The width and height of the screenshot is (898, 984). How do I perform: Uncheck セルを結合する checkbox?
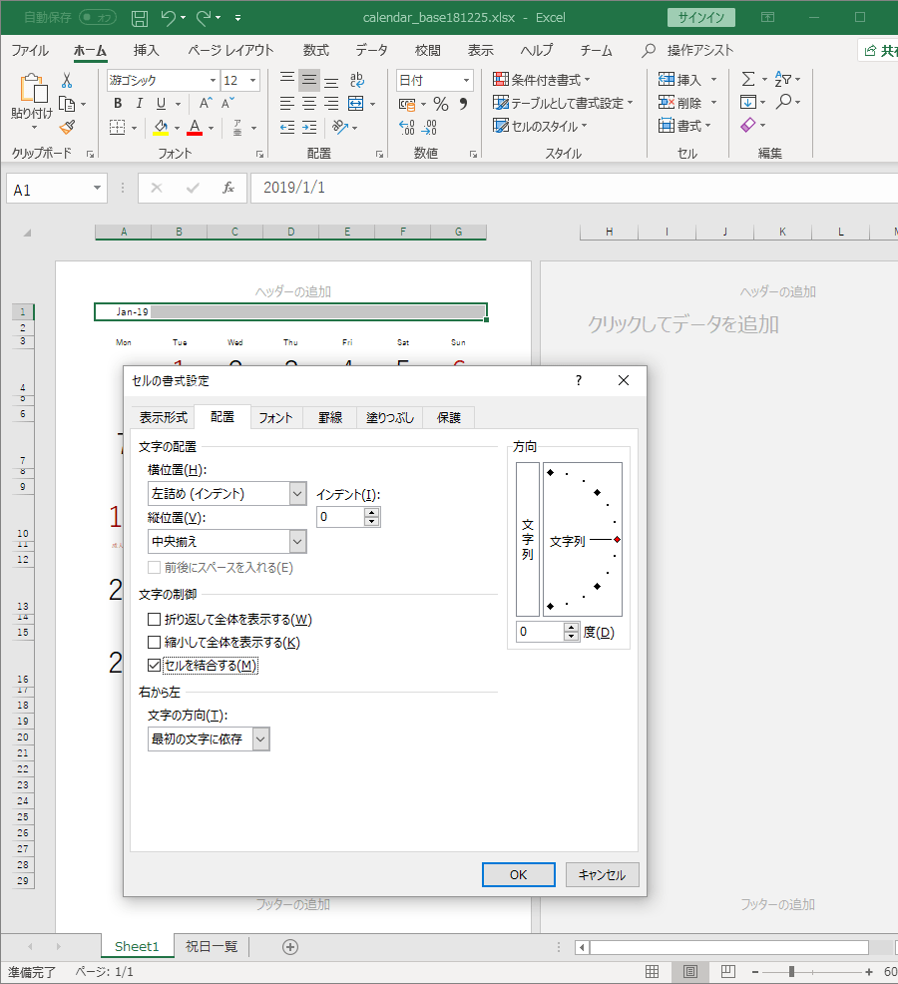pos(155,666)
